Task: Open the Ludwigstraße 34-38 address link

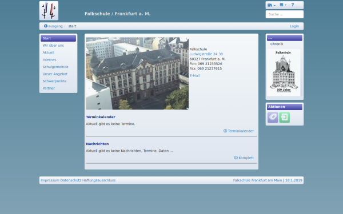Action: 206,54
